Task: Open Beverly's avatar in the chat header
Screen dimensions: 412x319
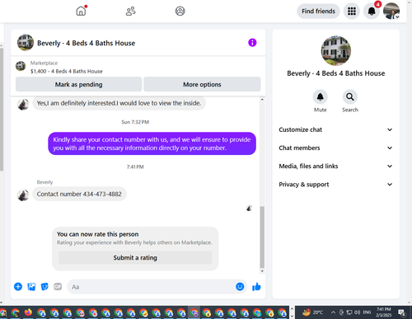Action: point(26,43)
